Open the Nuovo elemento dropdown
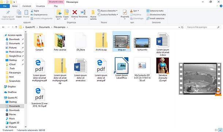 point(107,11)
